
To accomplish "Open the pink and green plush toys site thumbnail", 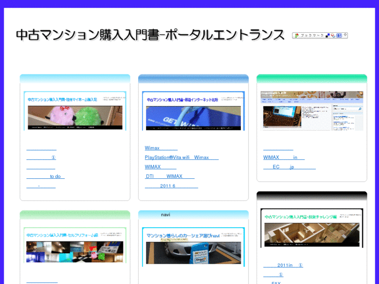I will point(75,110).
